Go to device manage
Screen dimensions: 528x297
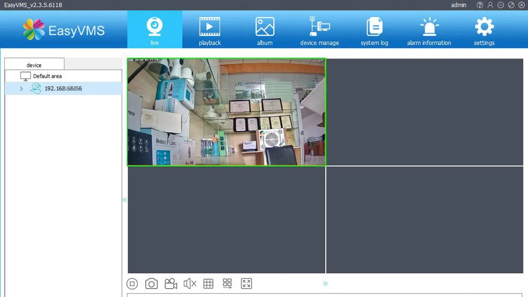click(x=319, y=30)
